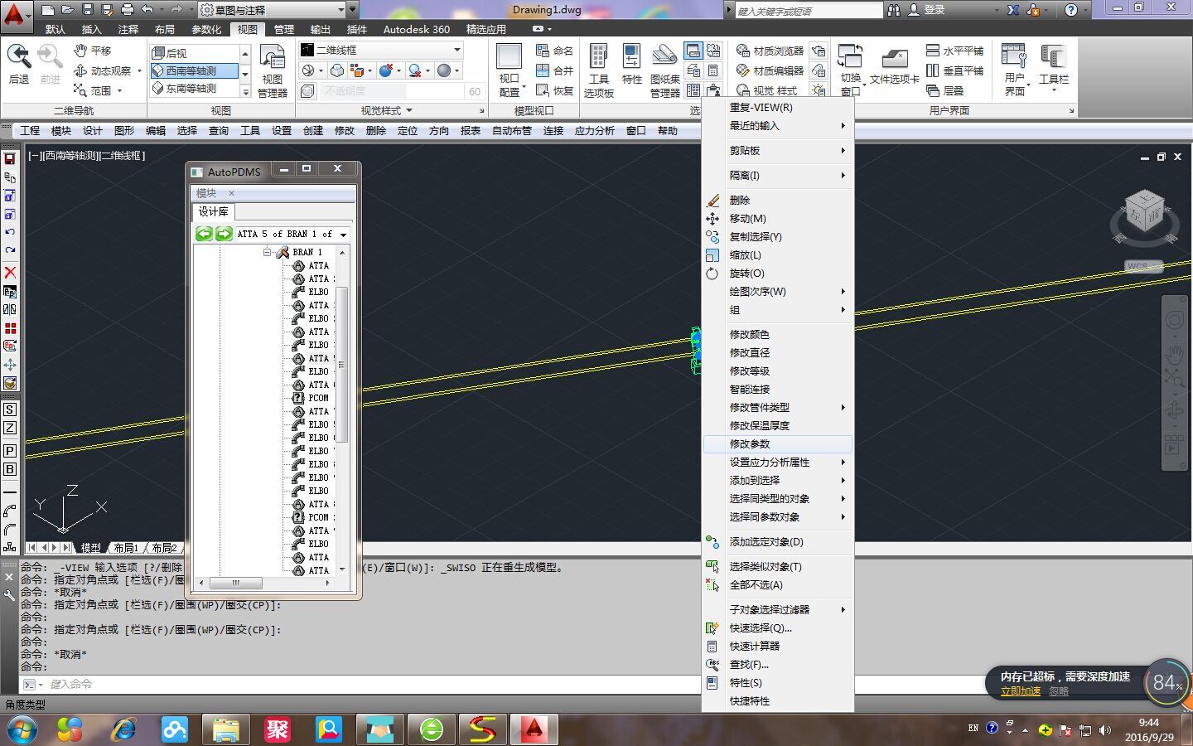Click the green forward arrow in AutoPDMS

tap(224, 234)
